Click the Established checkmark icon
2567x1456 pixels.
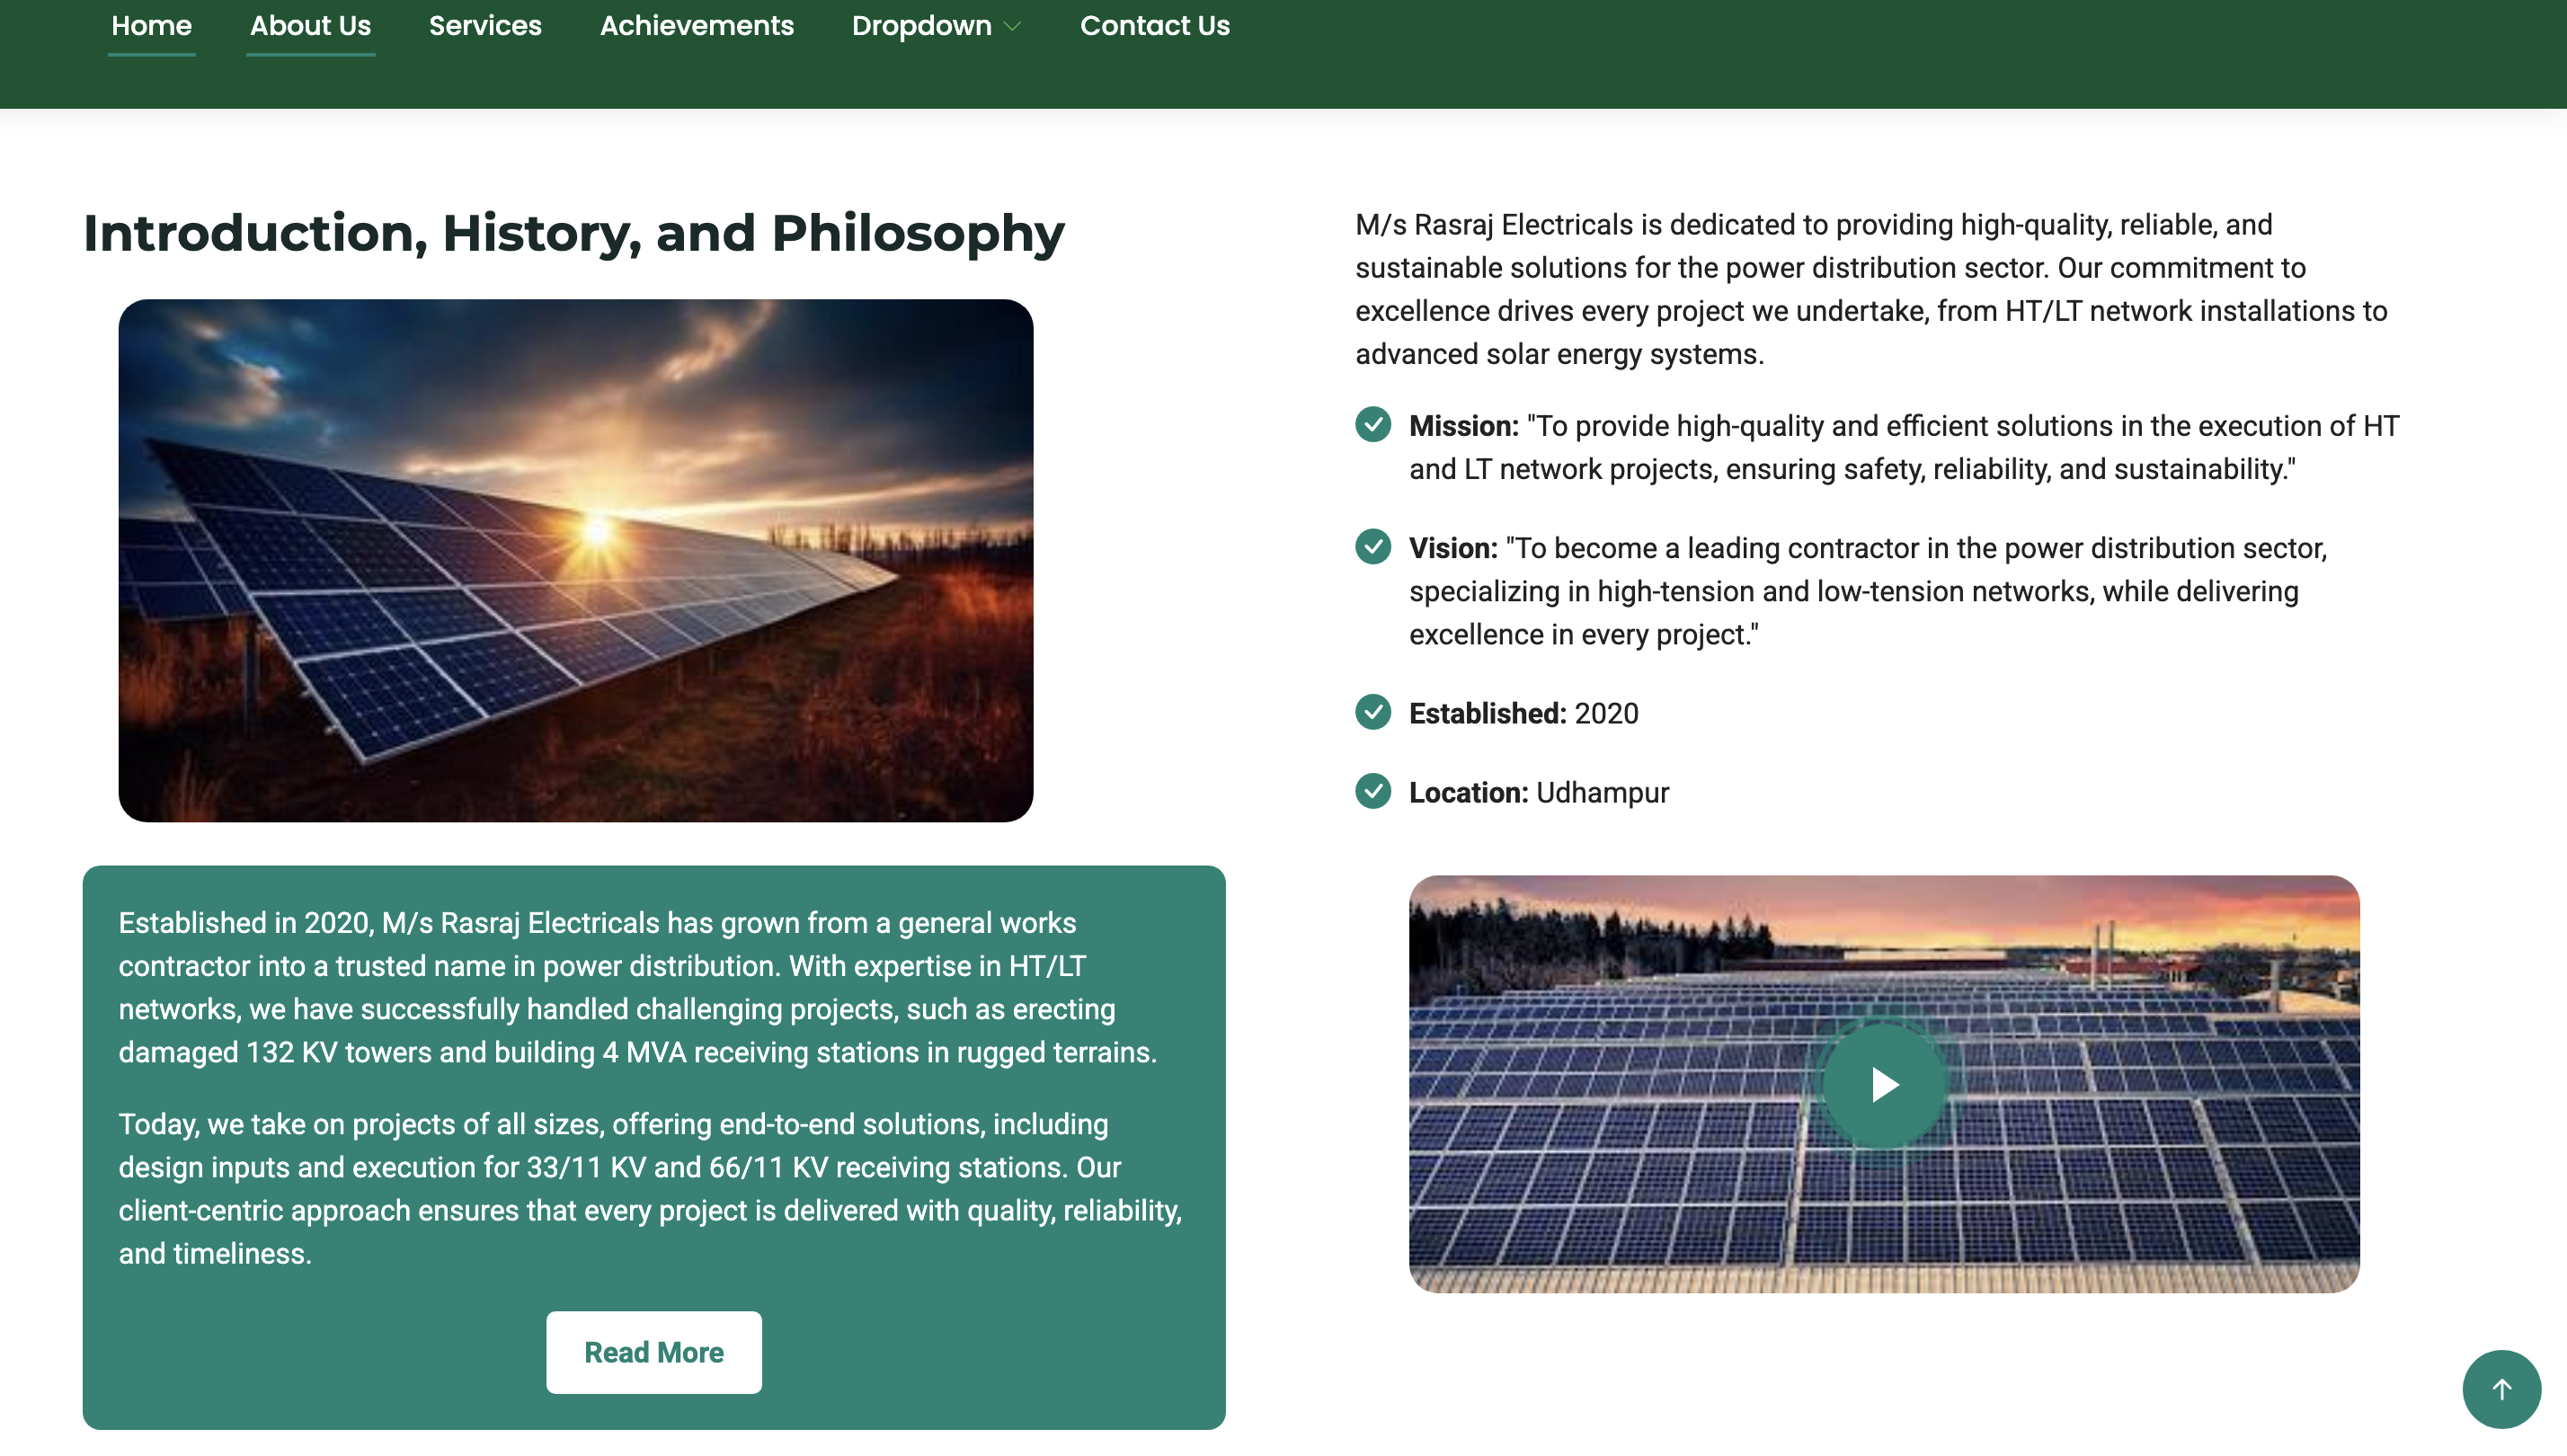(1373, 712)
